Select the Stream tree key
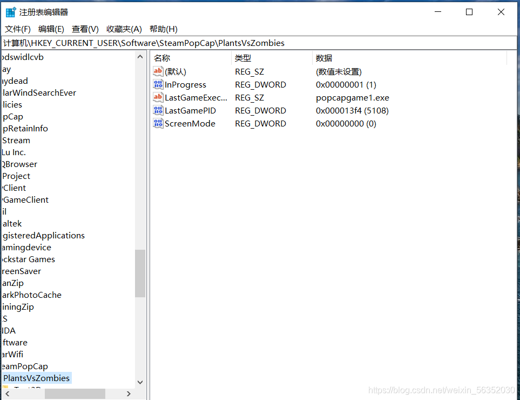 tap(16, 140)
